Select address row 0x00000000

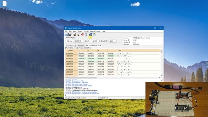pyautogui.click(x=71, y=53)
